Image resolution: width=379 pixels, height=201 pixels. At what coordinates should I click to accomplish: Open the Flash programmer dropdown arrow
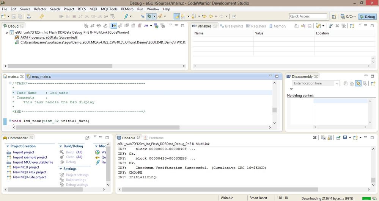point(131,16)
